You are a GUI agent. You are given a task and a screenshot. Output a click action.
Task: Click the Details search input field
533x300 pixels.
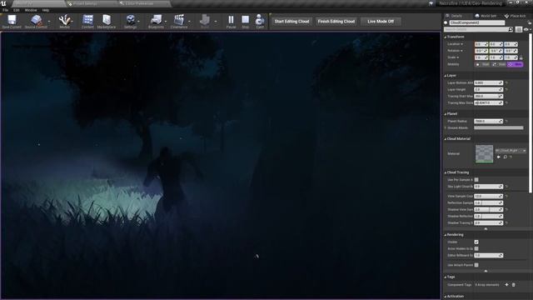point(476,30)
